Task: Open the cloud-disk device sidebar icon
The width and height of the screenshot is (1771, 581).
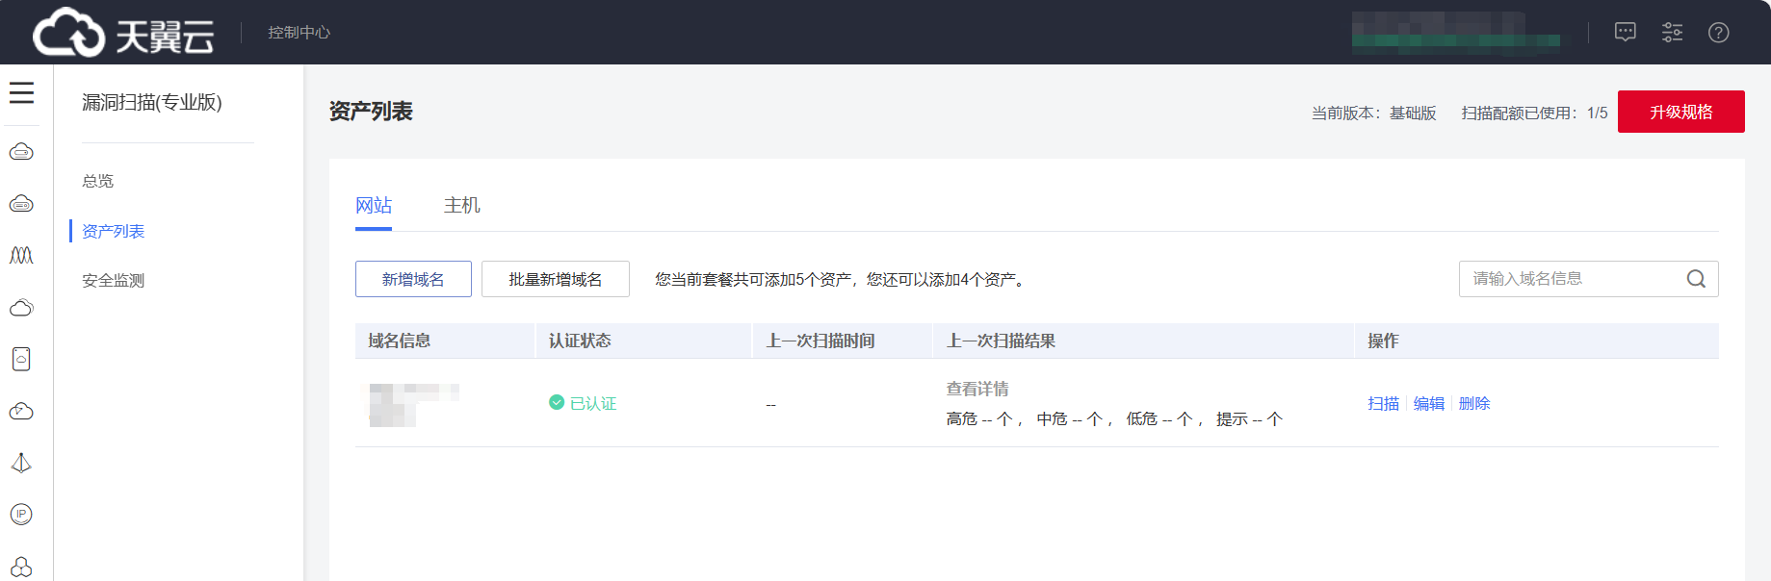Action: click(21, 359)
